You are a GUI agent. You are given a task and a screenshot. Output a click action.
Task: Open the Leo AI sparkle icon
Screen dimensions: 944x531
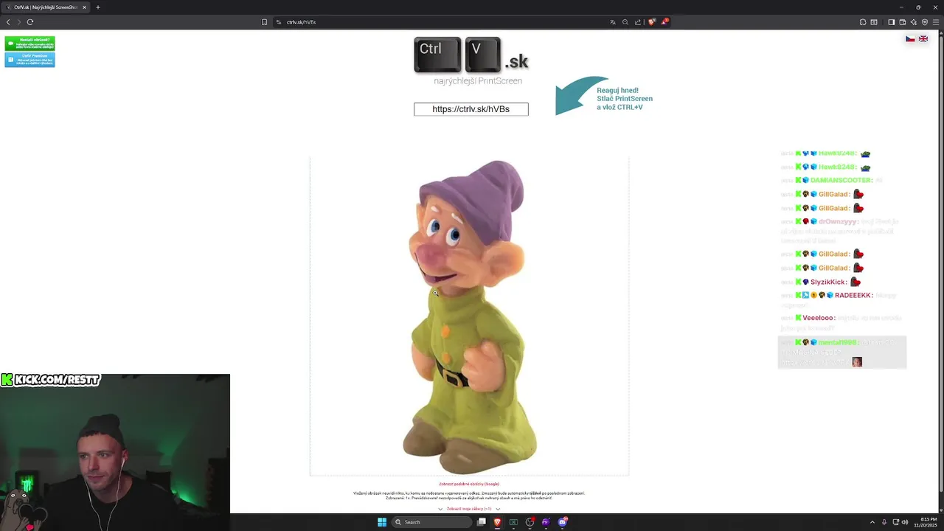(x=914, y=22)
